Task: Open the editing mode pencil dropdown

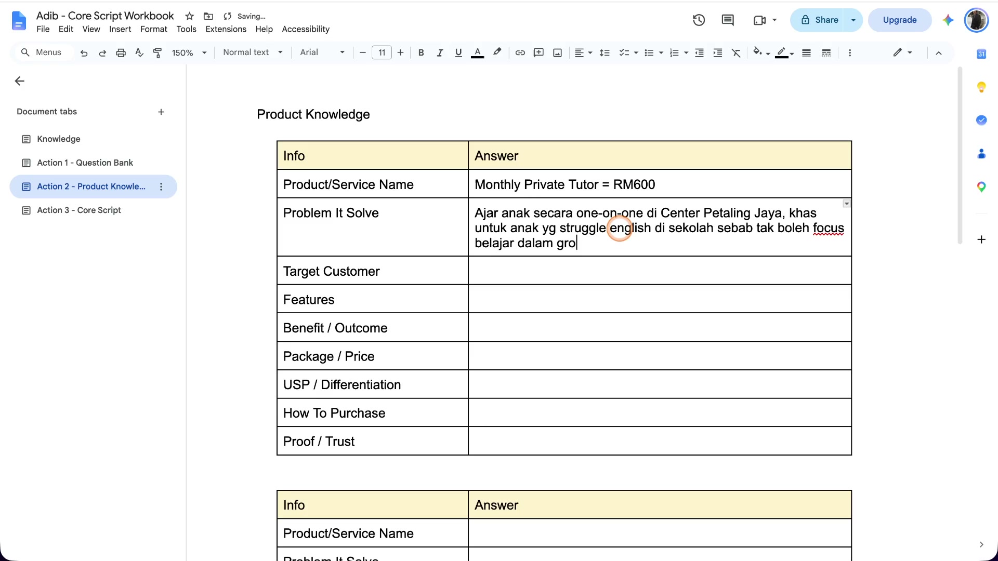Action: coord(903,52)
